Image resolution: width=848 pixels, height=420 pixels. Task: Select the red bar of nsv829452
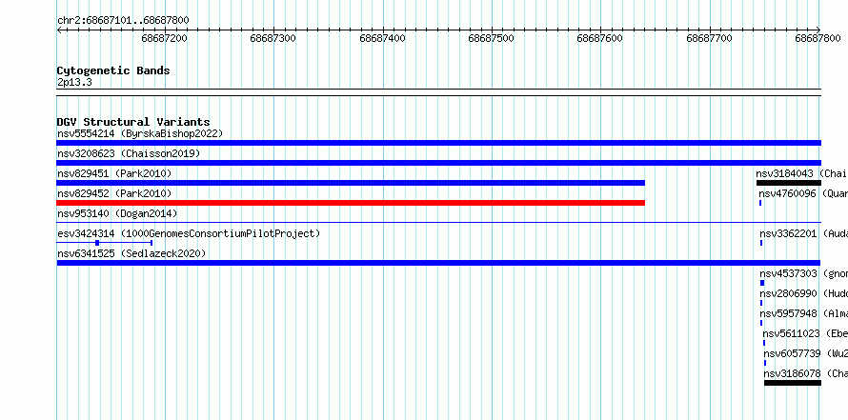tap(351, 203)
